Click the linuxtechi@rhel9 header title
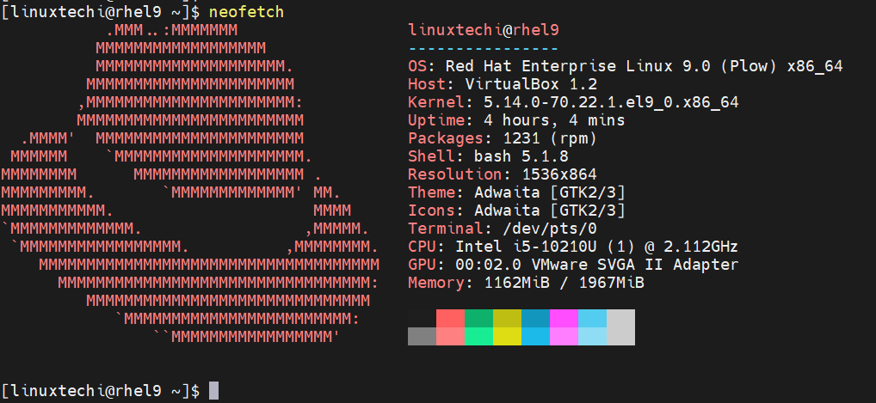 click(483, 30)
